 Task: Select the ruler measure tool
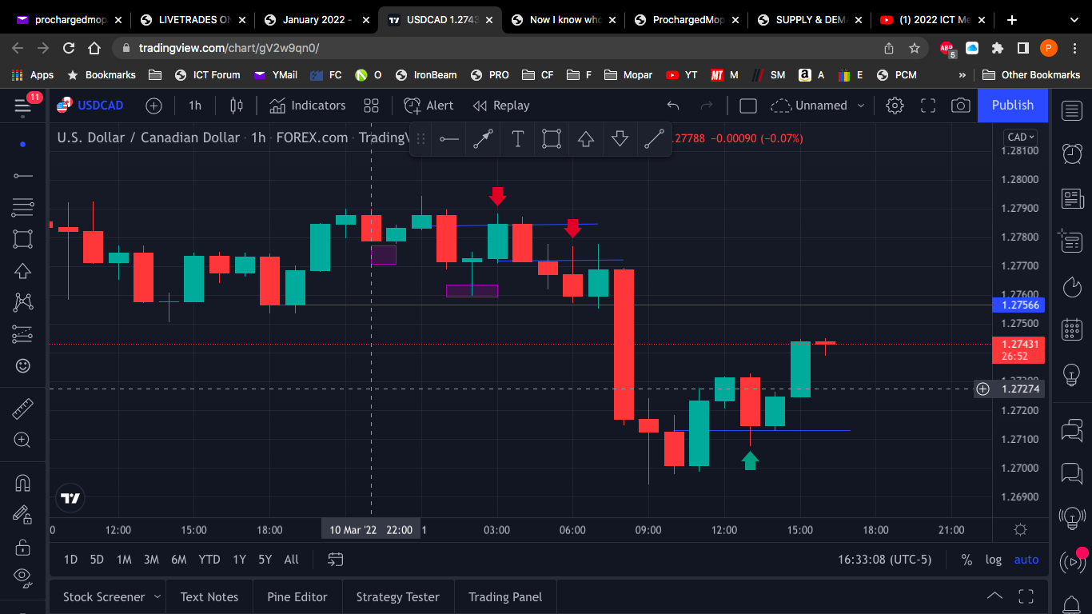tap(22, 409)
